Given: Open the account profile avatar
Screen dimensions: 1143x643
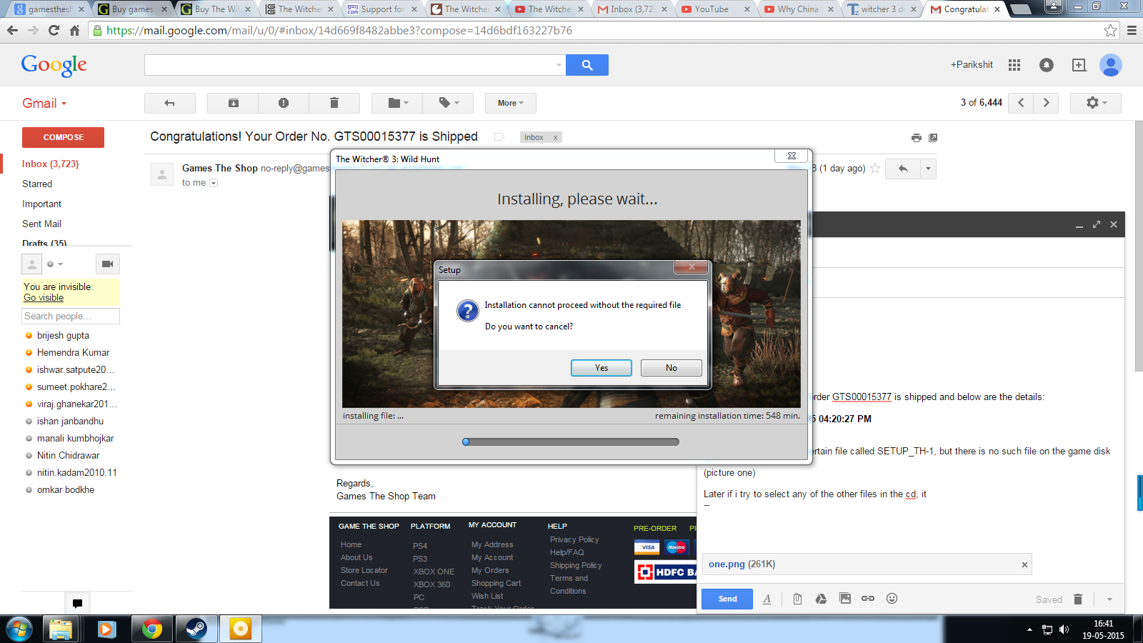Looking at the screenshot, I should point(1111,65).
